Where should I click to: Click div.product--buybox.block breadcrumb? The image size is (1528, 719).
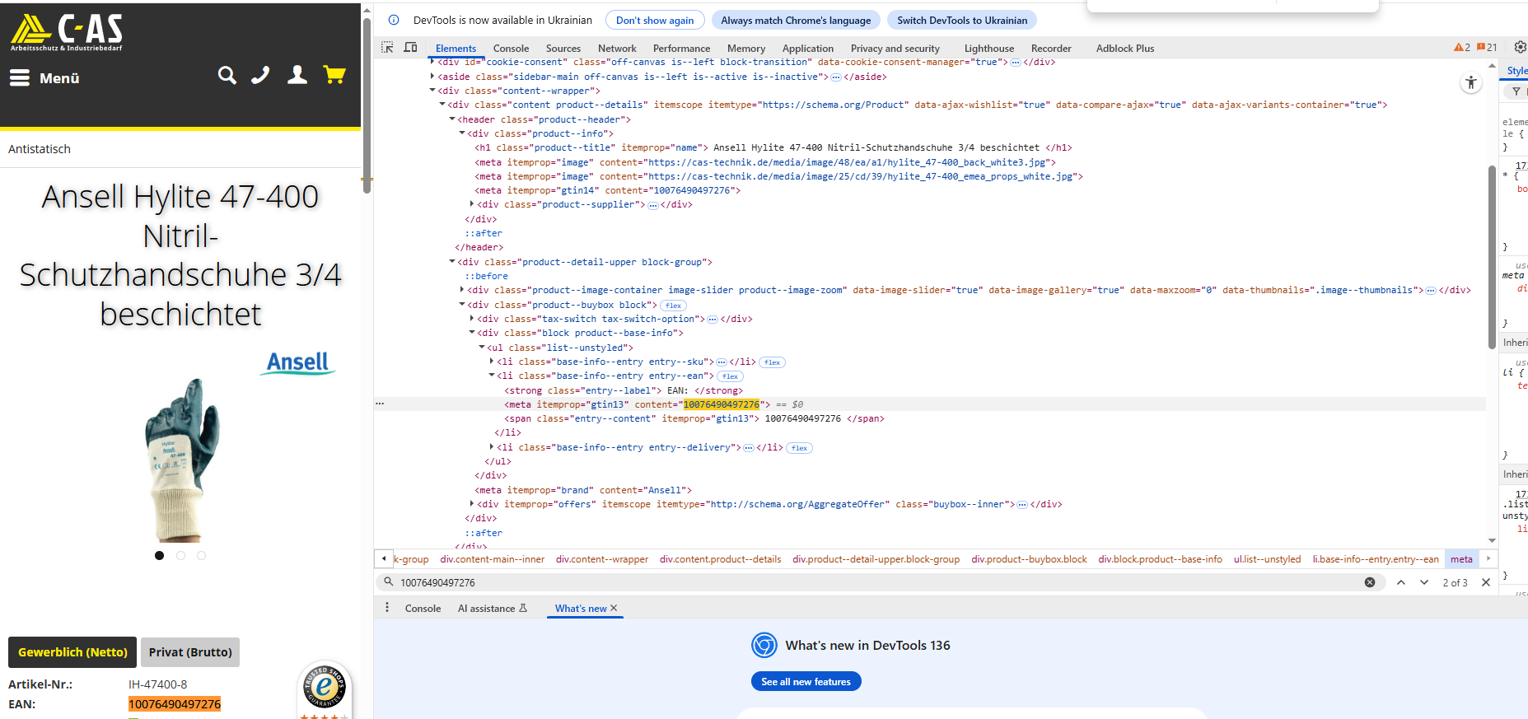click(x=1029, y=559)
